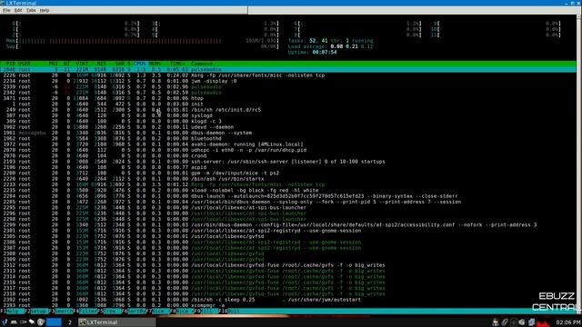Click the F7 Nice minus label
The height and width of the screenshot is (327, 582).
(x=158, y=311)
